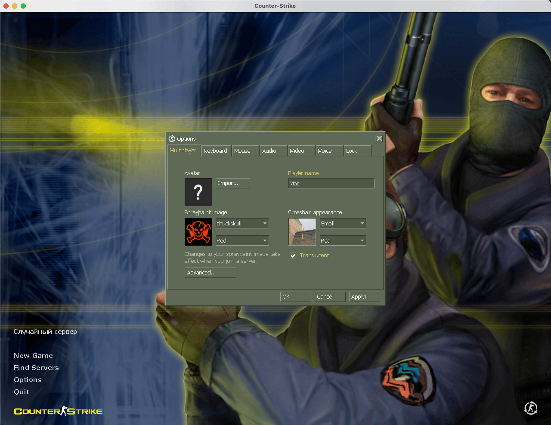Click the Counter-Strike logo at bottom left
Screen dimensions: 551x425
58,411
